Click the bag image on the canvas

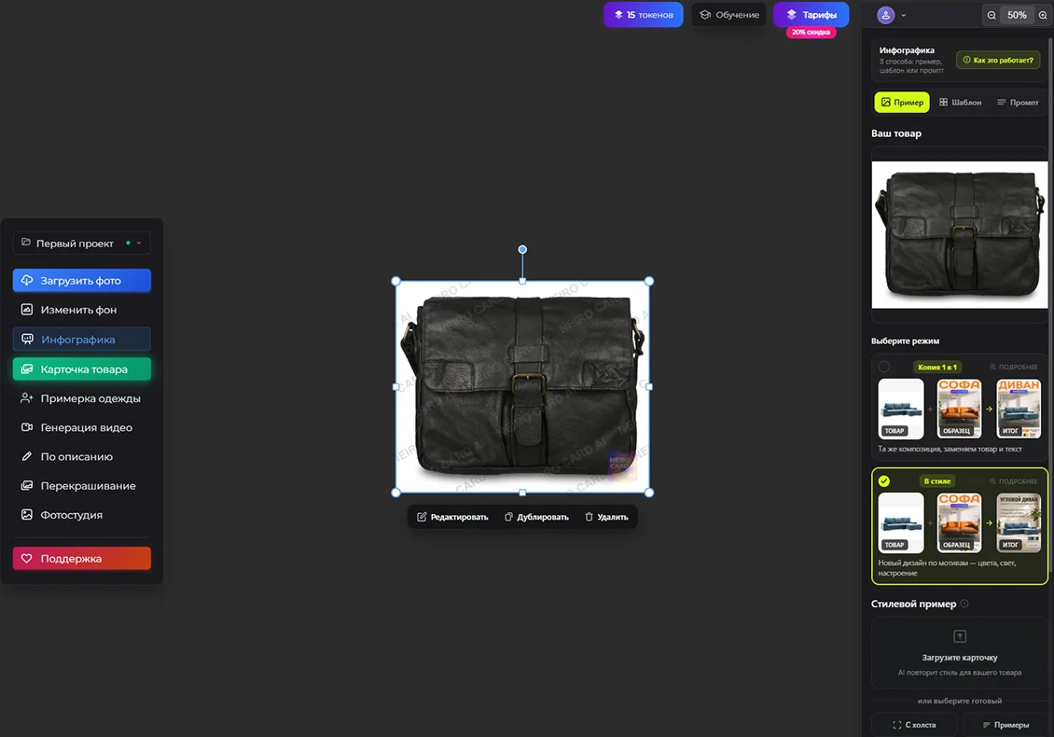tap(522, 386)
